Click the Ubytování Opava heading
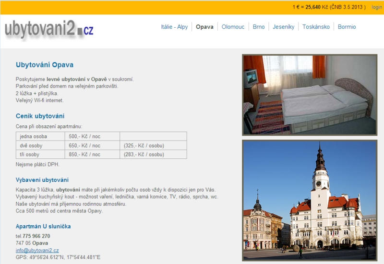The height and width of the screenshot is (264, 384). (x=45, y=65)
